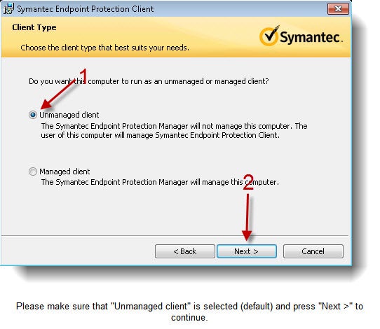The height and width of the screenshot is (329, 380).
Task: Click the red arrow labeled 1
Action: (58, 94)
